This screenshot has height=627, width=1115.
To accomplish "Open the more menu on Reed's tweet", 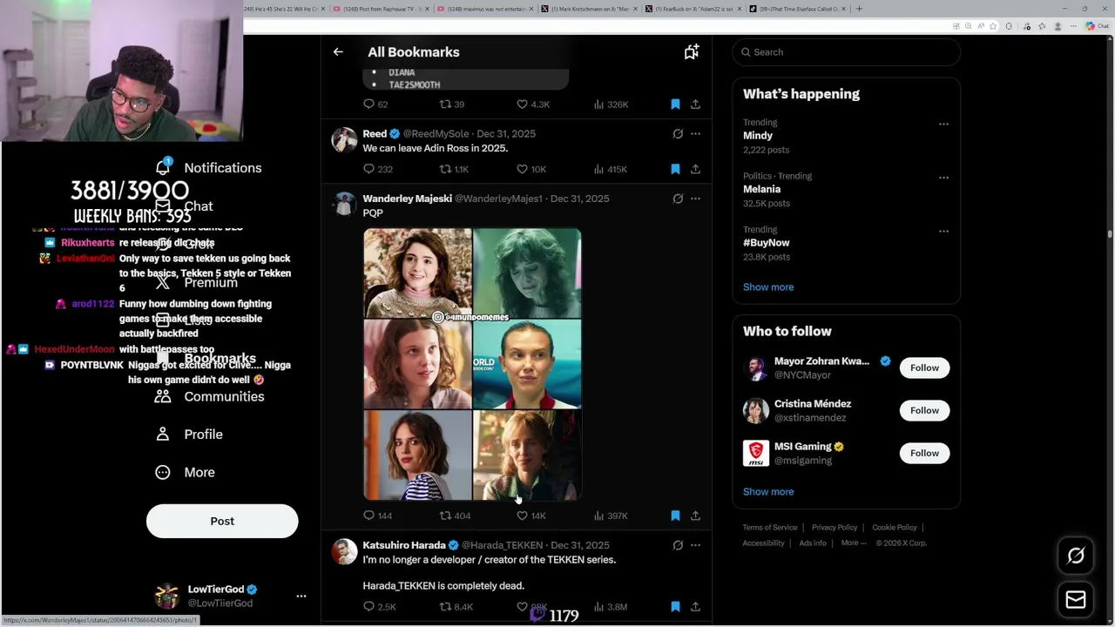I will (695, 134).
